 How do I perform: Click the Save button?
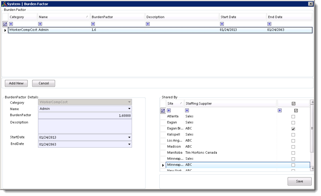pos(299,181)
